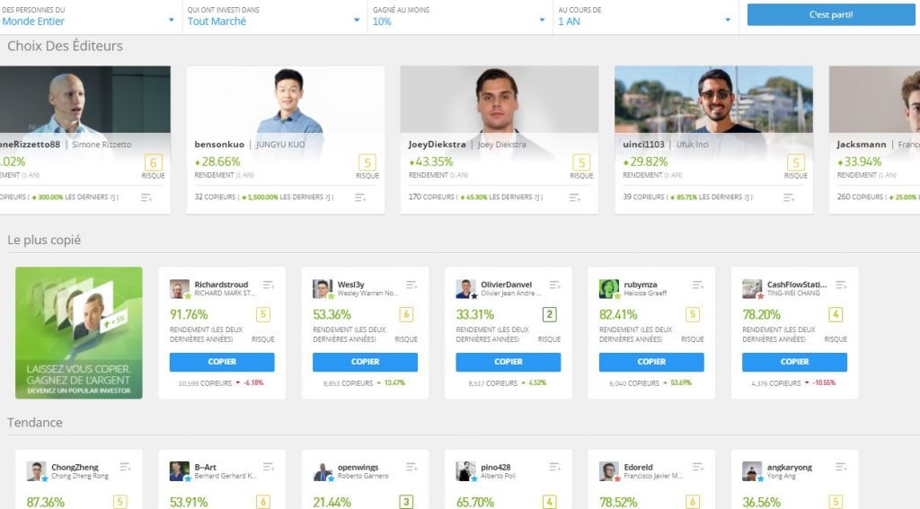Select Richardstroud 91.76% return value
Screen dimensions: 920x509
189,315
